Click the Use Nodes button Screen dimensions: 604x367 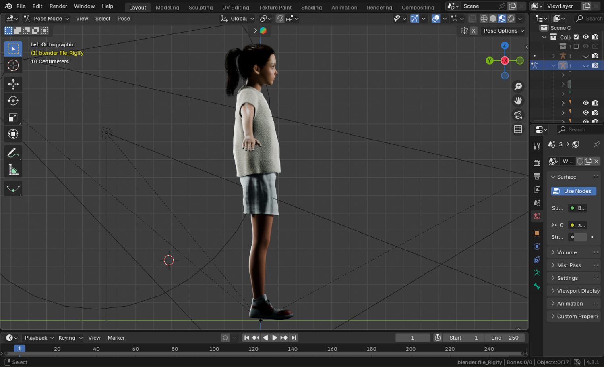[x=573, y=191]
